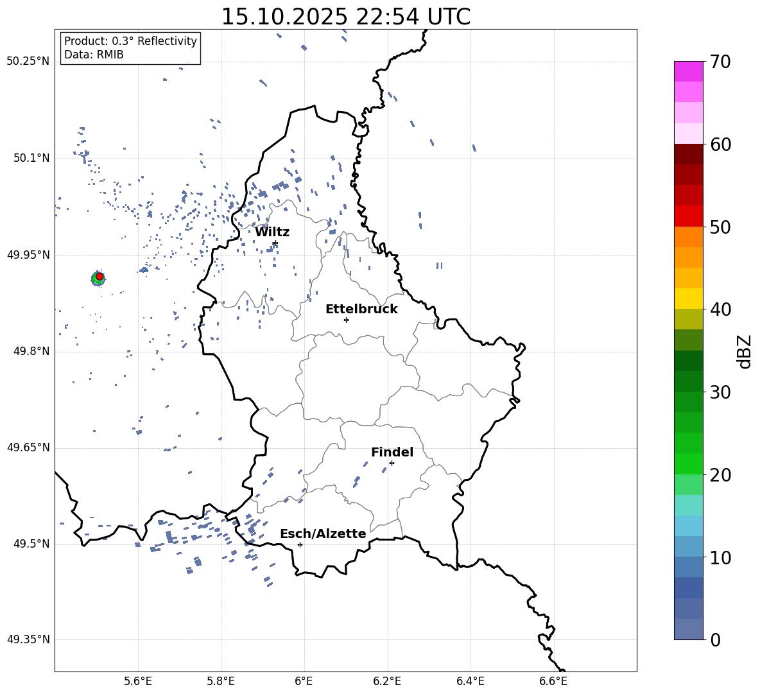Click the Ettelbruck station cross marker
760x694 pixels.
pyautogui.click(x=346, y=320)
